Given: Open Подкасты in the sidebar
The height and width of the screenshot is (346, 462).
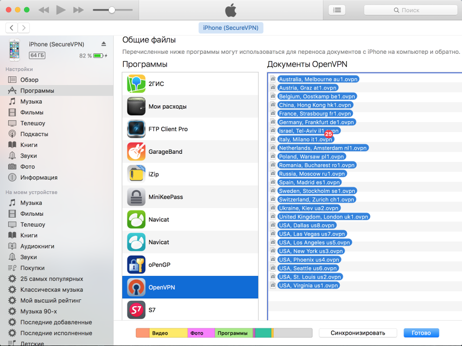Looking at the screenshot, I should pyautogui.click(x=57, y=134).
